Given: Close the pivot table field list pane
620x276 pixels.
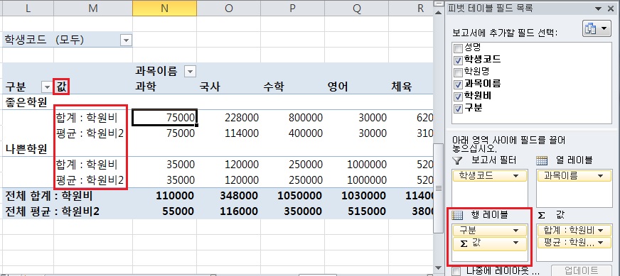Looking at the screenshot, I should (x=611, y=9).
